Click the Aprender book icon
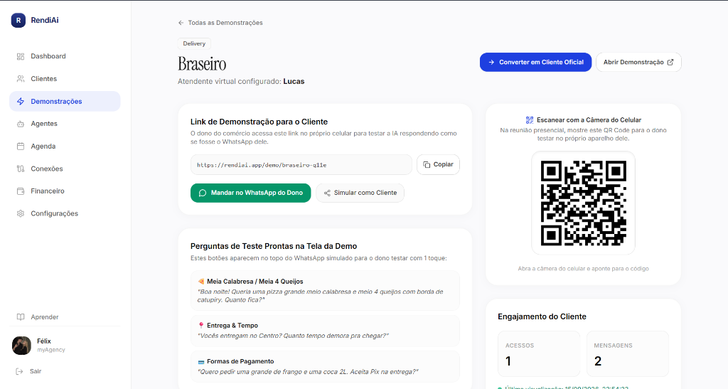 click(21, 317)
